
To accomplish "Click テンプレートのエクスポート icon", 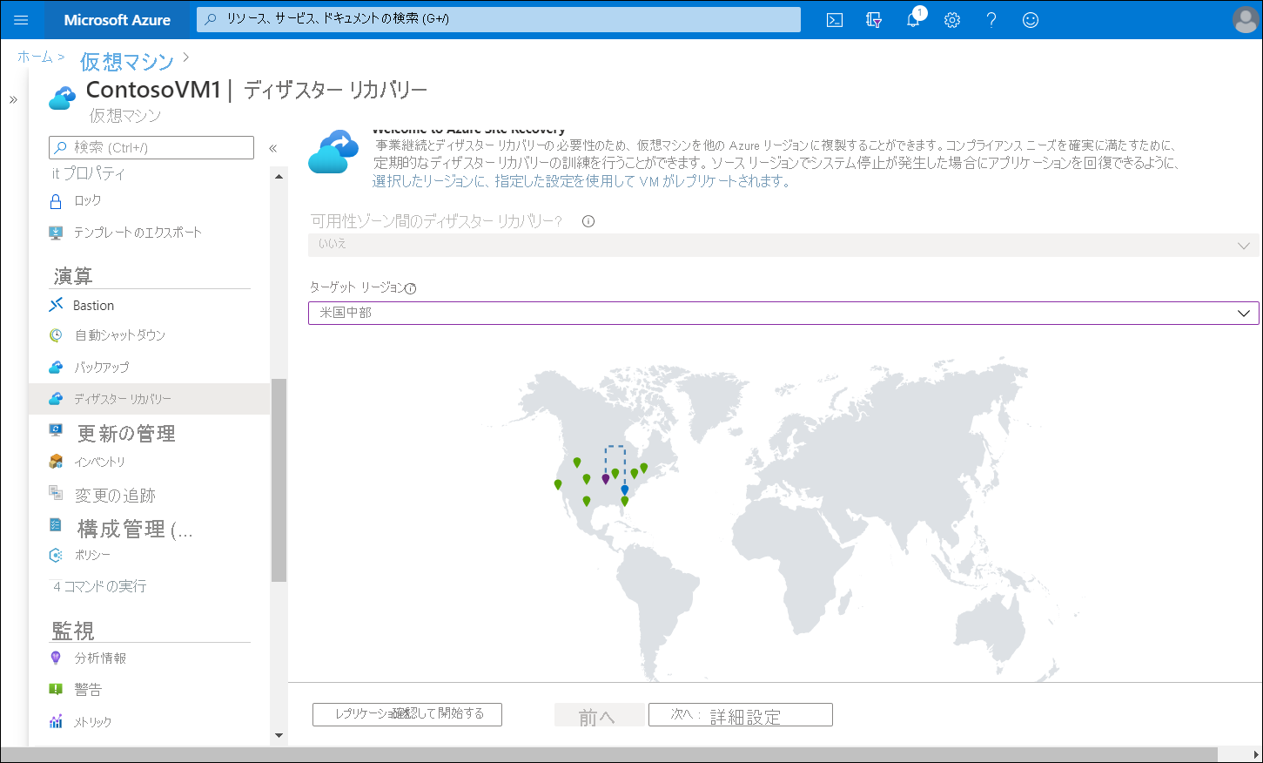I will (x=56, y=233).
